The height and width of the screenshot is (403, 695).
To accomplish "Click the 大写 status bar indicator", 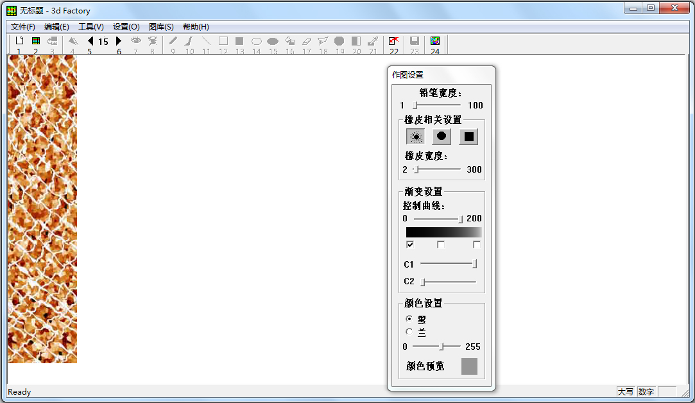I will pos(626,392).
